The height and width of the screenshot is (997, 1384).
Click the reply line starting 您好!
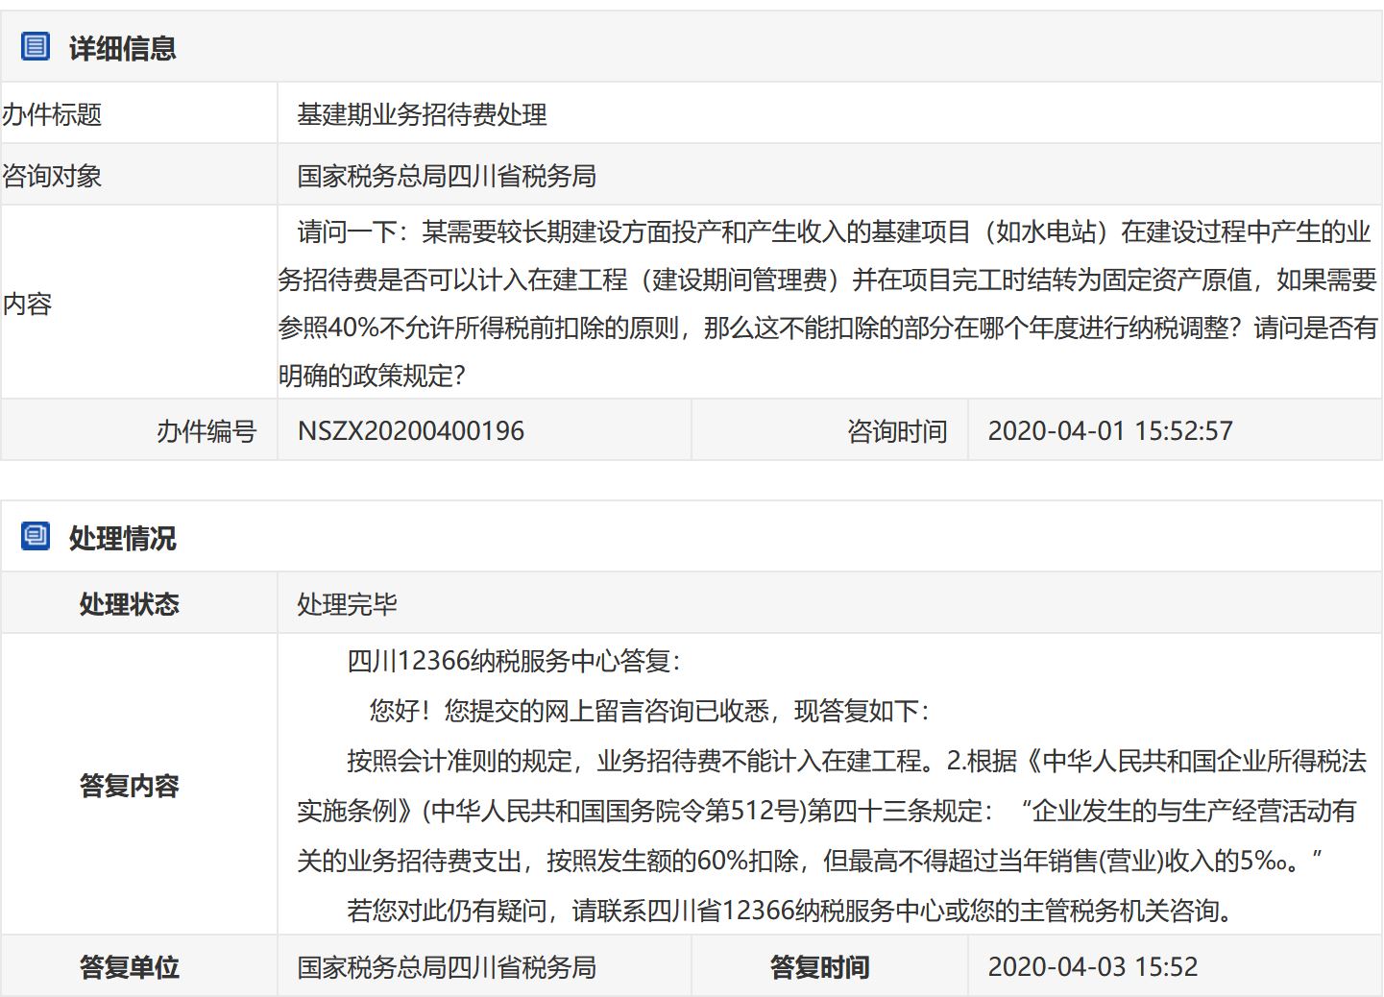tap(650, 711)
